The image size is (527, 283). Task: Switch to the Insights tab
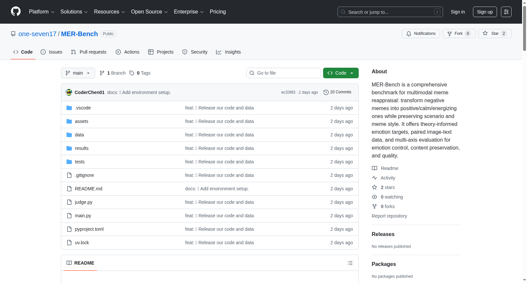pos(229,52)
